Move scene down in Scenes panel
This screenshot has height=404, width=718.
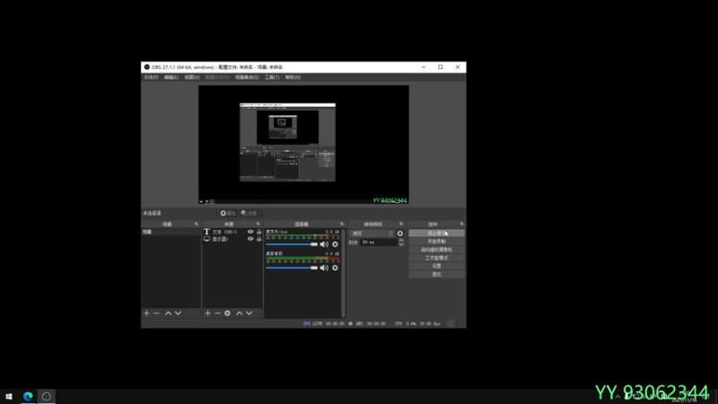click(178, 313)
